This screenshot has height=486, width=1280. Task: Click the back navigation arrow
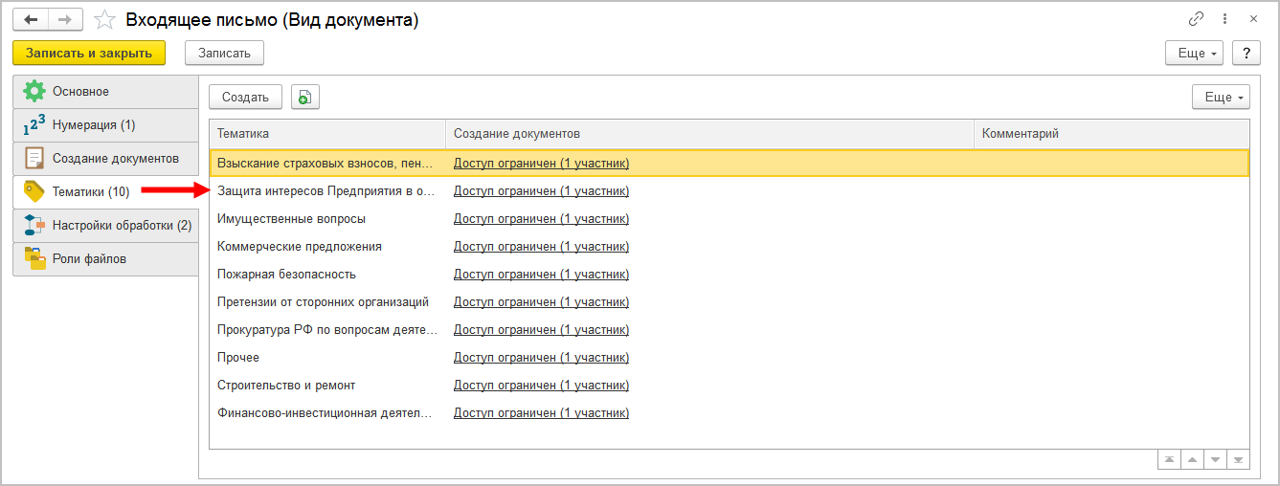pos(30,19)
